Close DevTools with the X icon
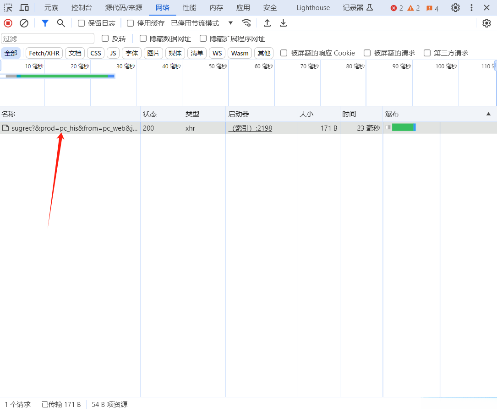 (486, 8)
